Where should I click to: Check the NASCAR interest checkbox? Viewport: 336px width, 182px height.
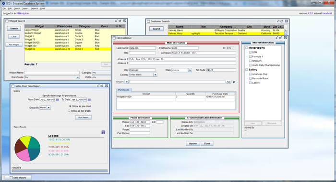[x=250, y=61]
